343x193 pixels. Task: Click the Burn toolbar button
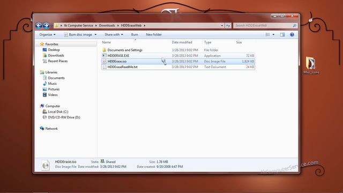(x=135, y=34)
